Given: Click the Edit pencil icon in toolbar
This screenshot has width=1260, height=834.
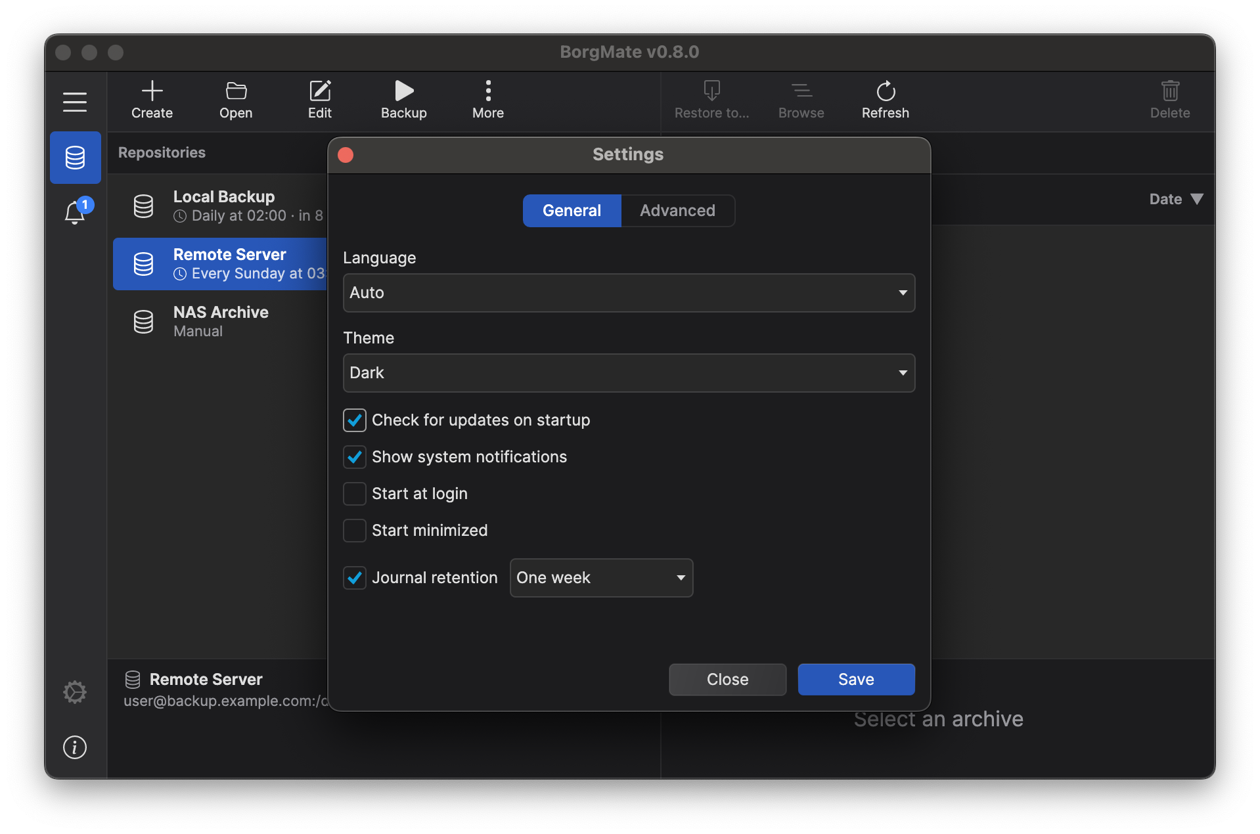Looking at the screenshot, I should [x=320, y=91].
